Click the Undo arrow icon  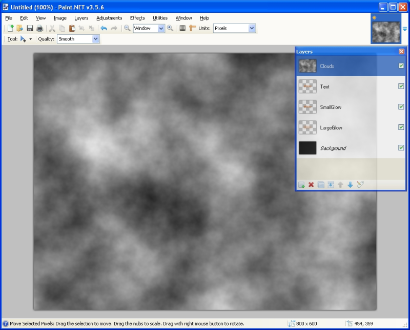(104, 29)
